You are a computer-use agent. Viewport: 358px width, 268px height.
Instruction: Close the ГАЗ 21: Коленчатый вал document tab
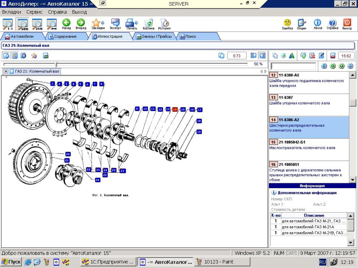pyautogui.click(x=6, y=71)
